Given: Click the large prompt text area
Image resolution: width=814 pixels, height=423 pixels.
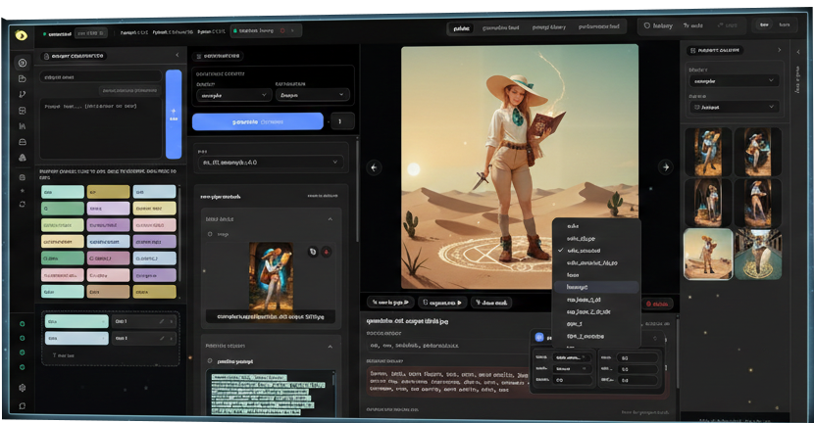Looking at the screenshot, I should click(x=101, y=129).
